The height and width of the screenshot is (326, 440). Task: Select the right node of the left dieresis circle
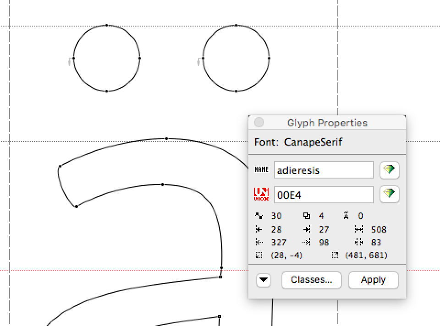tap(140, 58)
